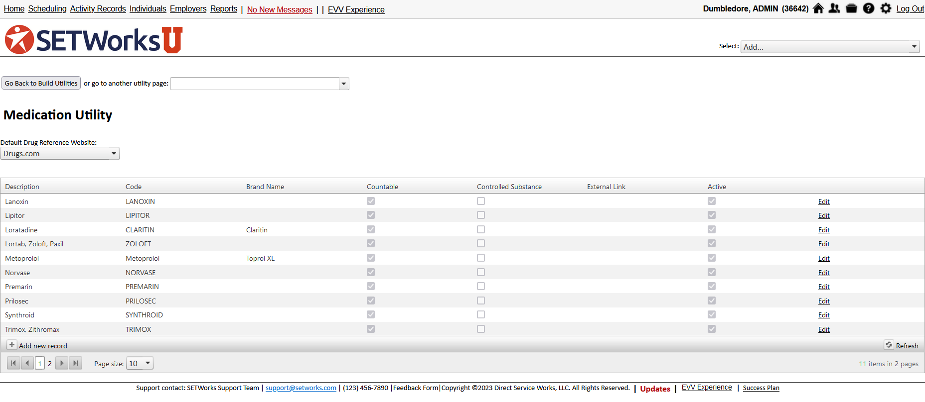The width and height of the screenshot is (925, 402).
Task: Open the help question mark icon
Action: (x=869, y=8)
